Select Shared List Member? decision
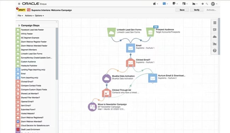The height and width of the screenshot is (133, 230). tap(35, 94)
